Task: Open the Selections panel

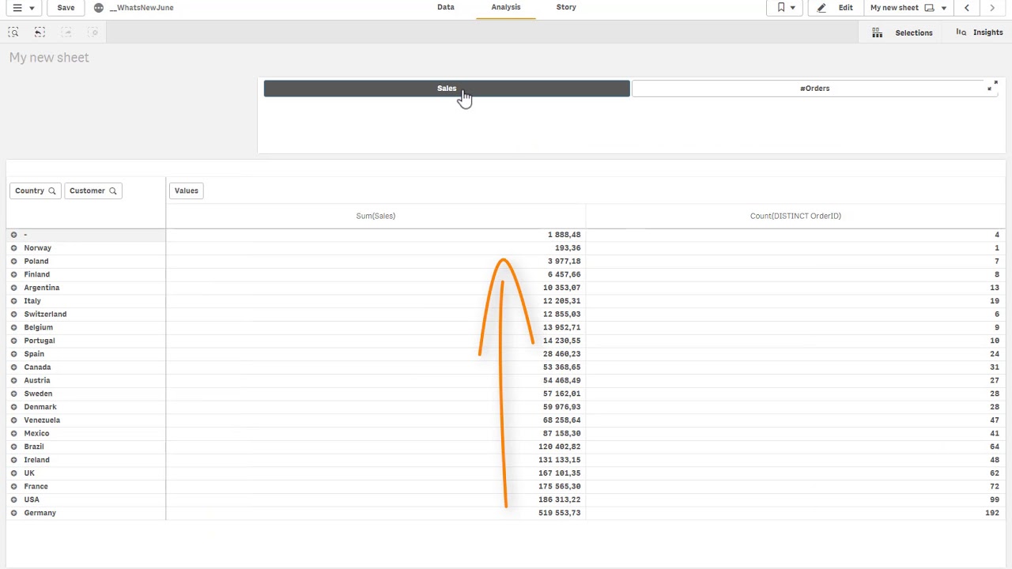Action: tap(914, 32)
